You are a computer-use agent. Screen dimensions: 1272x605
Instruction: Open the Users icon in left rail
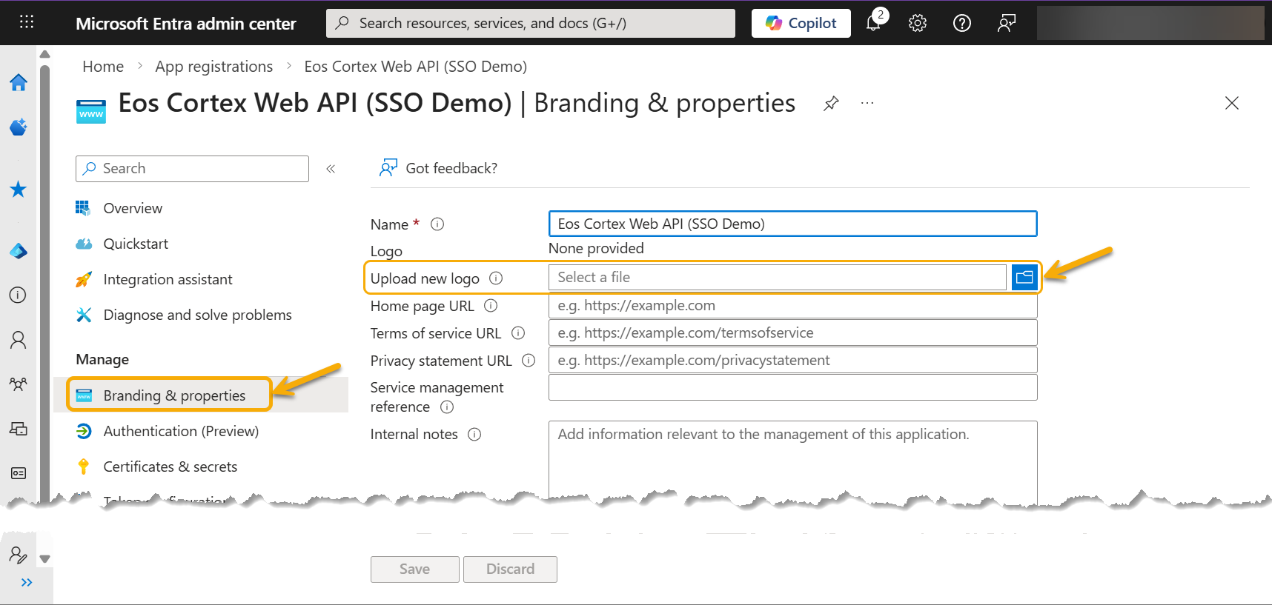pyautogui.click(x=19, y=340)
